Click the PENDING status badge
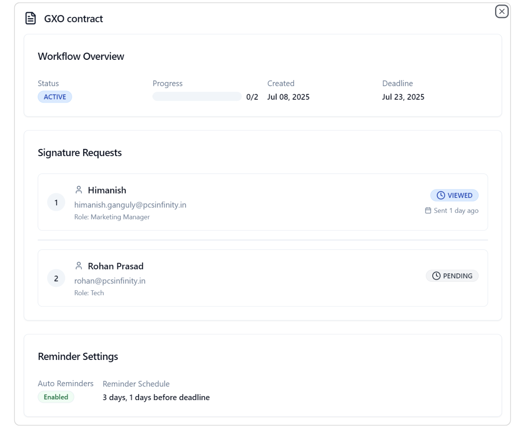This screenshot has height=428, width=525. pyautogui.click(x=452, y=276)
